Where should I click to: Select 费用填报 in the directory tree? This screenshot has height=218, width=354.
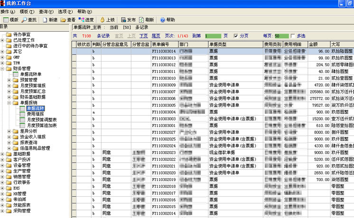[x=35, y=114]
